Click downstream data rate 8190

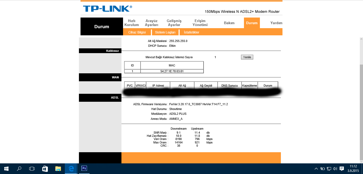[179, 139]
